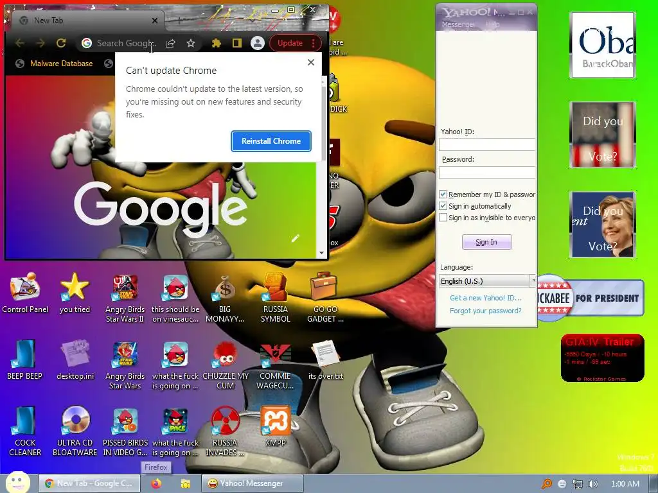Click flag 'Did you Vote?' gadget
Viewport: 658px width, 493px height.
(x=602, y=135)
